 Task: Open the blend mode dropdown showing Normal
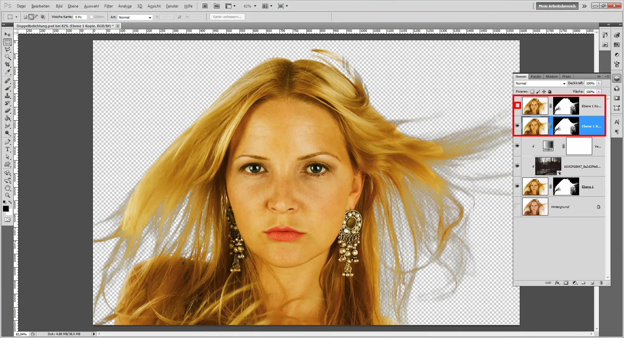[x=539, y=83]
